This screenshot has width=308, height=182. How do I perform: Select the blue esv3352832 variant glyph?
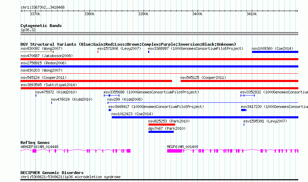pyautogui.click(x=248, y=95)
